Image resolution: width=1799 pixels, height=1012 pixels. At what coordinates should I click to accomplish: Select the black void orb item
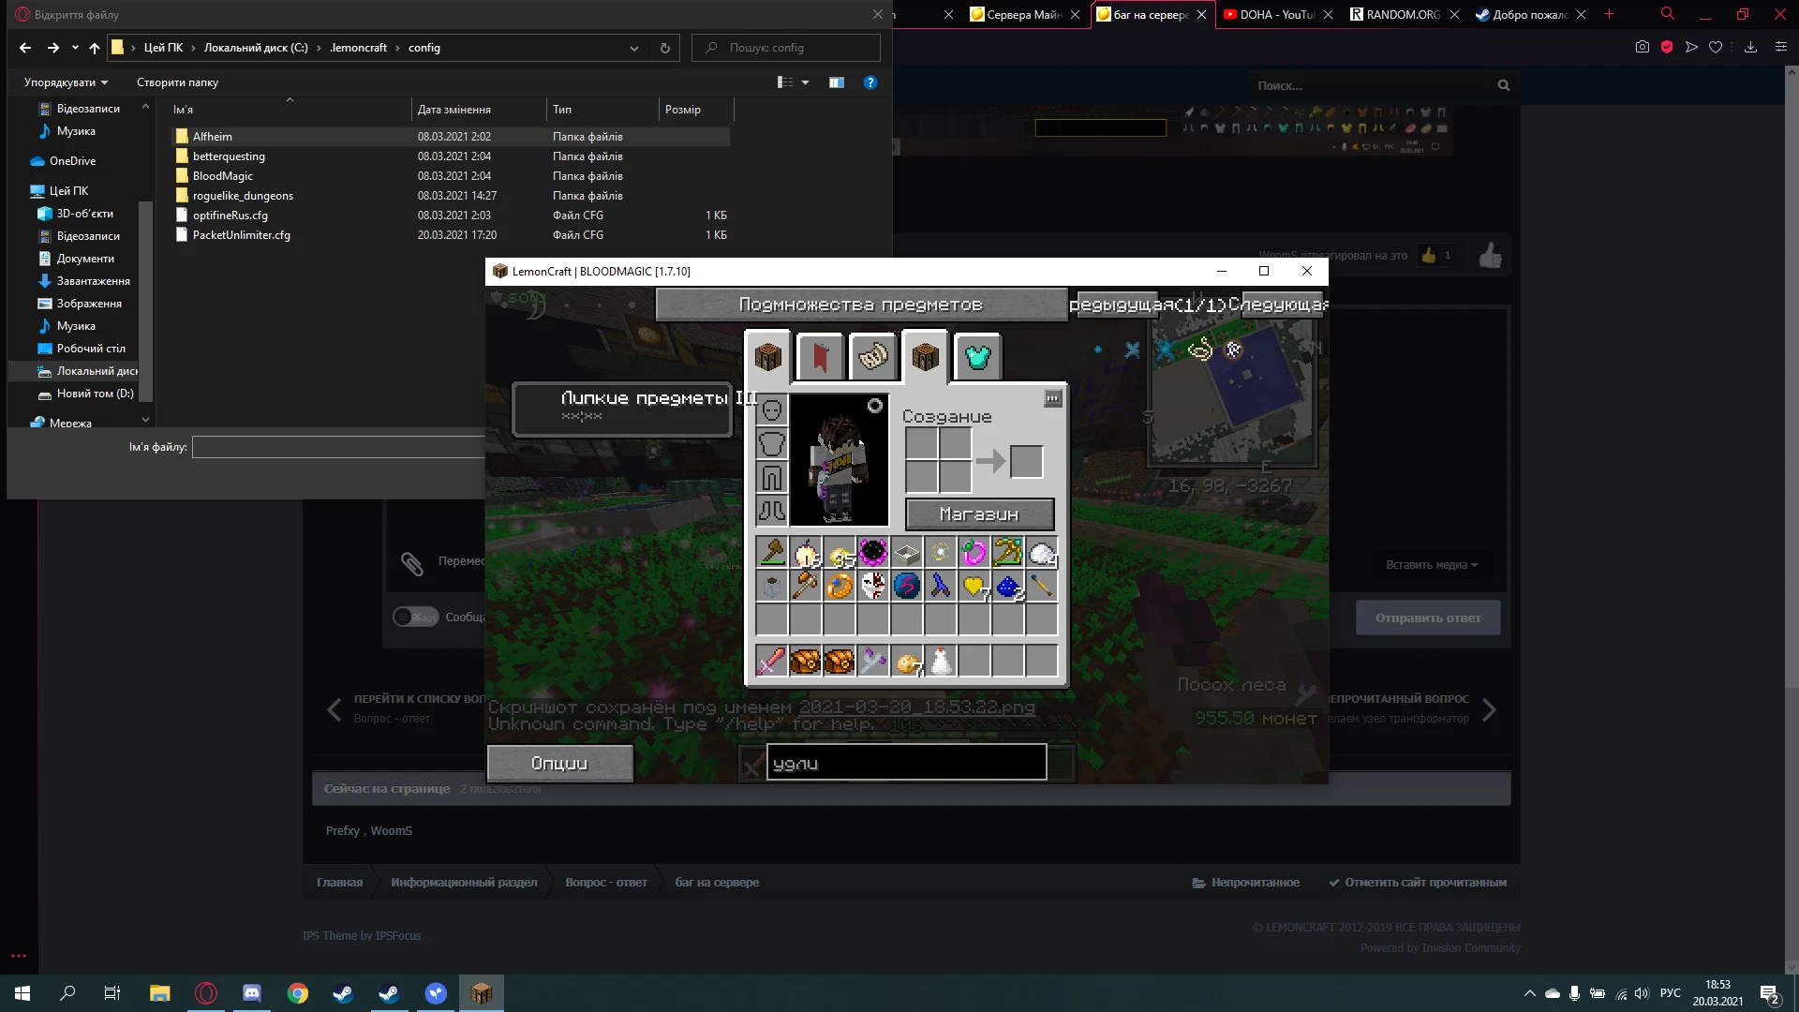(x=872, y=552)
